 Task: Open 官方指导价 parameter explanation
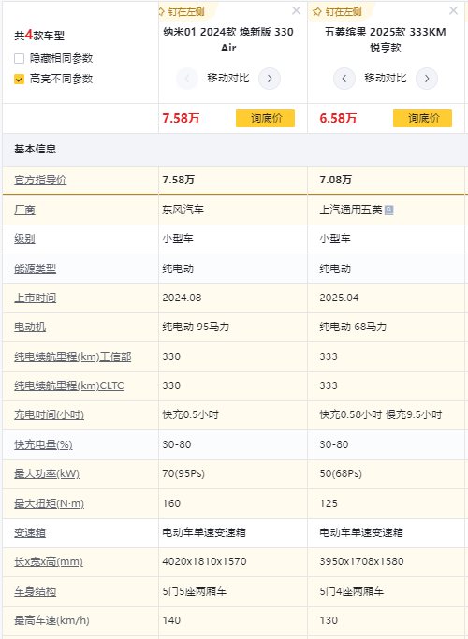pos(40,180)
